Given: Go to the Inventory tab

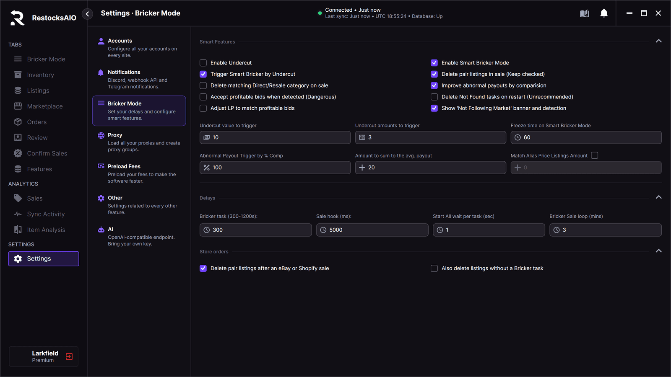Looking at the screenshot, I should pos(44,75).
